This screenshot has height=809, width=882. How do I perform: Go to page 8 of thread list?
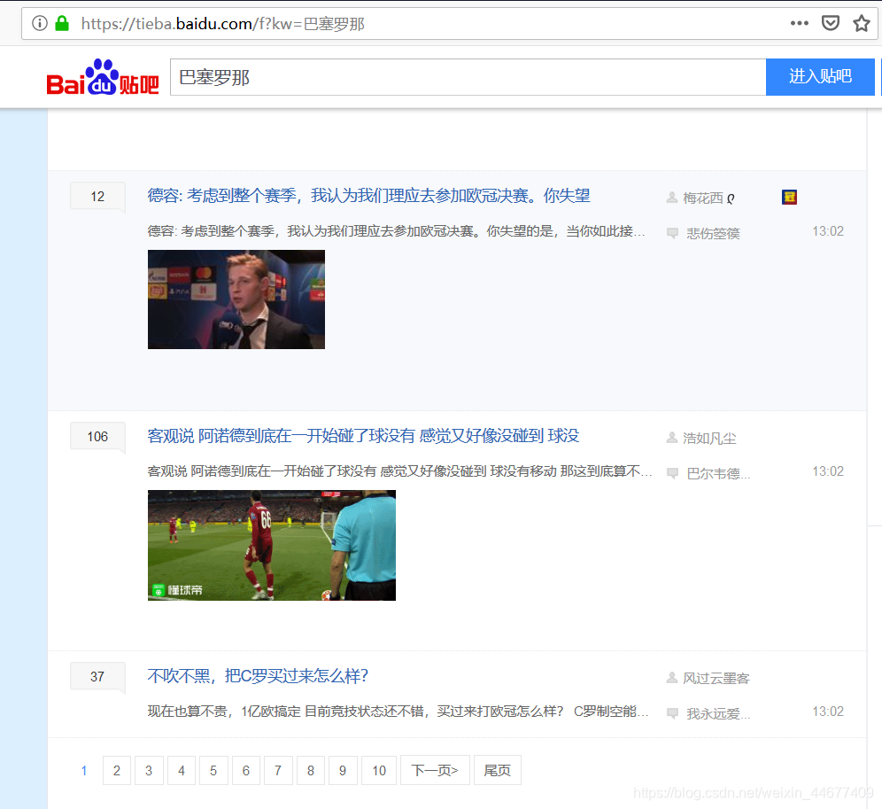click(x=311, y=770)
